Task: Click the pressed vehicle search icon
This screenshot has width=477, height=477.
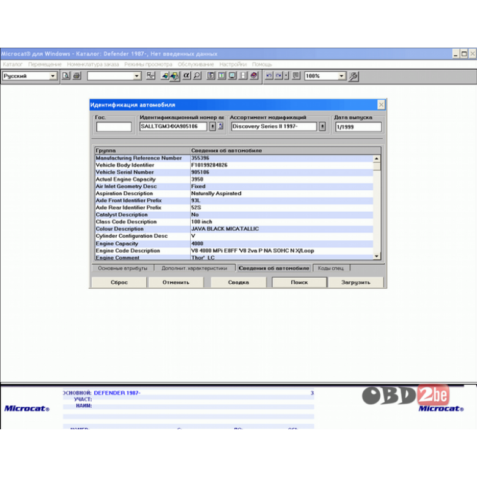Action: coord(175,76)
